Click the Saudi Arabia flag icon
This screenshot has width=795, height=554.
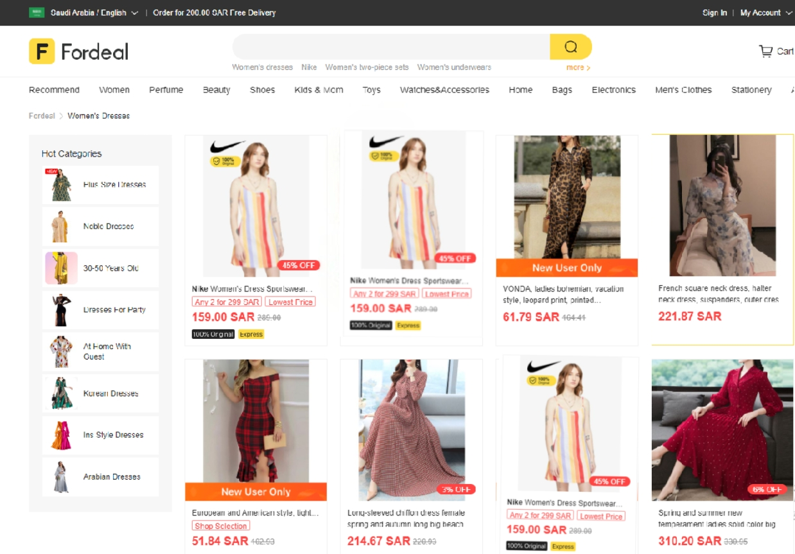[37, 12]
